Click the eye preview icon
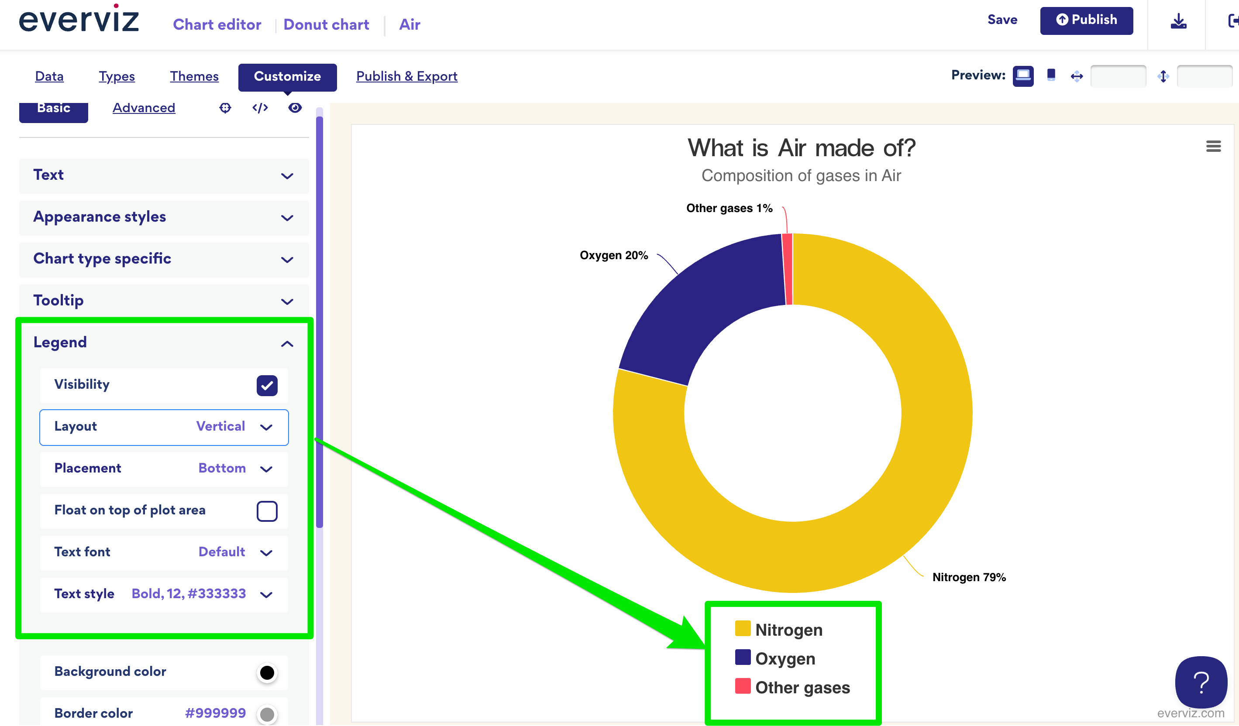1239x726 pixels. coord(295,108)
